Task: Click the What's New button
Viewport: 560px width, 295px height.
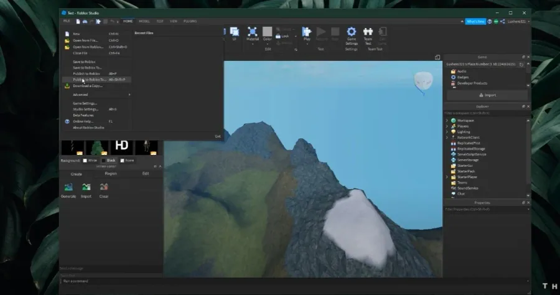Action: 475,21
